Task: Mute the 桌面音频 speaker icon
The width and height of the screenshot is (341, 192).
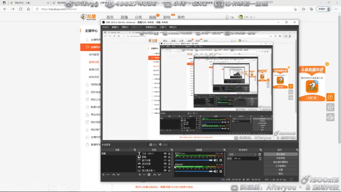Action: pyautogui.click(x=216, y=172)
